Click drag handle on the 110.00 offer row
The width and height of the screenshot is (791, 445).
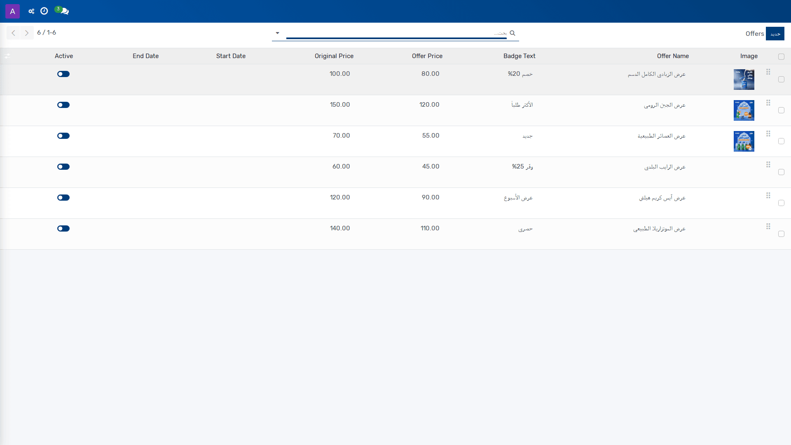(x=768, y=227)
